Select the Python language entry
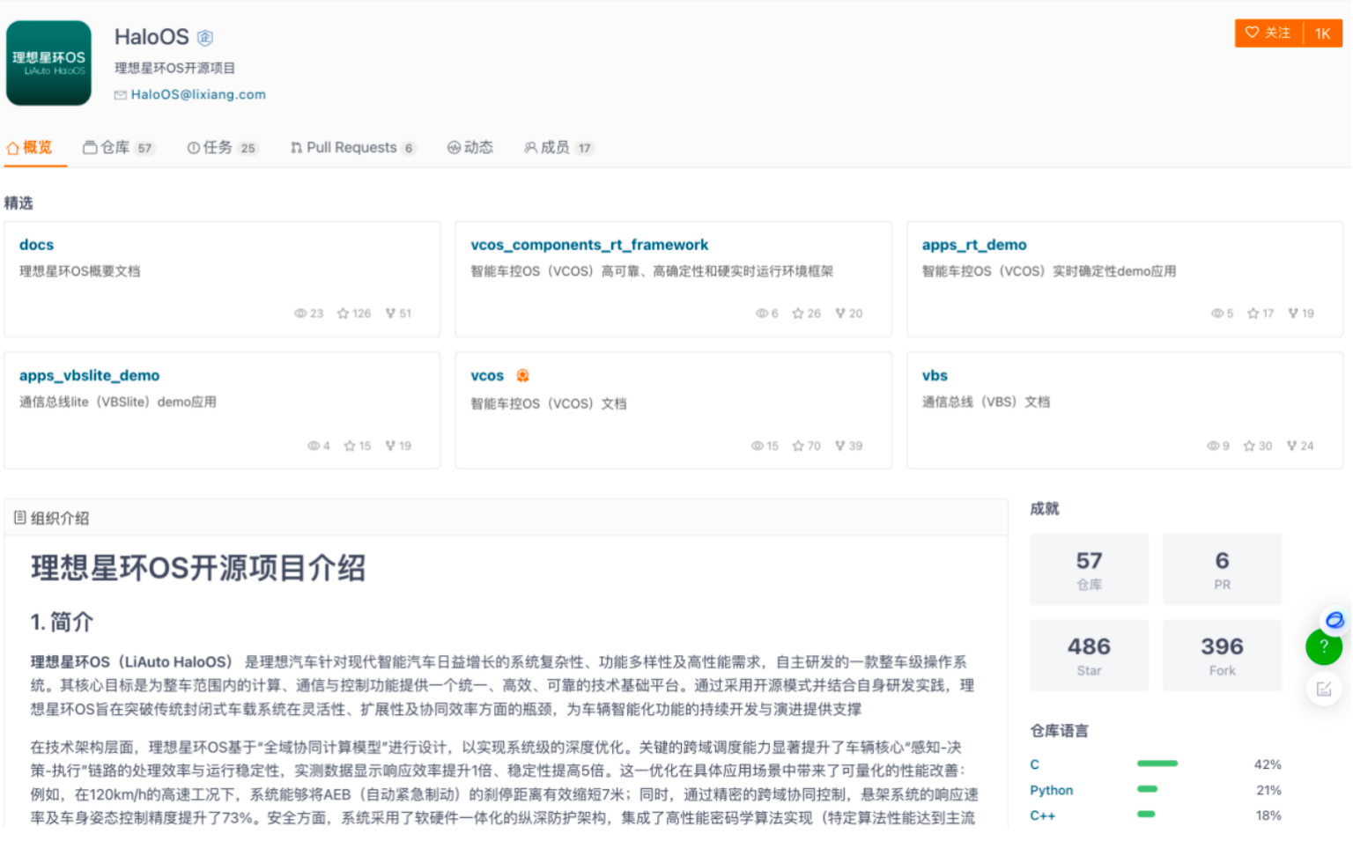The image size is (1353, 856). (1052, 790)
